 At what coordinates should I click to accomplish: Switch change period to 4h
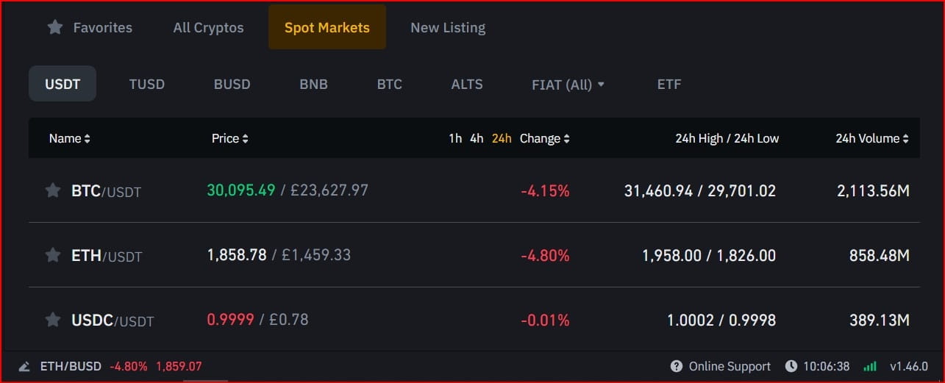[x=477, y=138]
